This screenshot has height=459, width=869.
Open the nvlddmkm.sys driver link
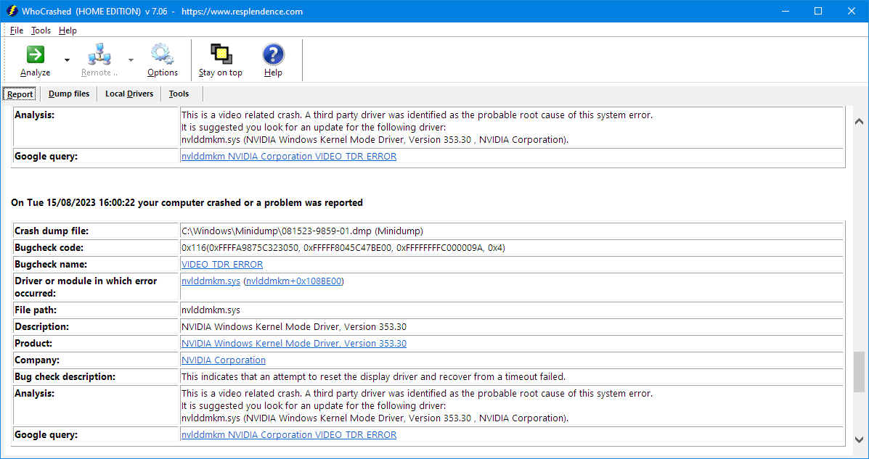[x=211, y=281]
